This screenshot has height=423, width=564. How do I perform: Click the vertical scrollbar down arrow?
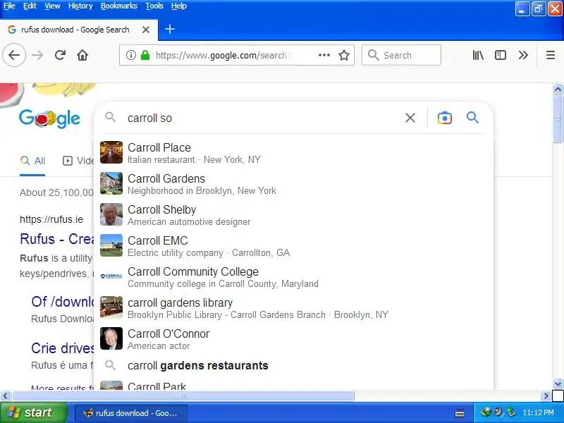tap(558, 384)
